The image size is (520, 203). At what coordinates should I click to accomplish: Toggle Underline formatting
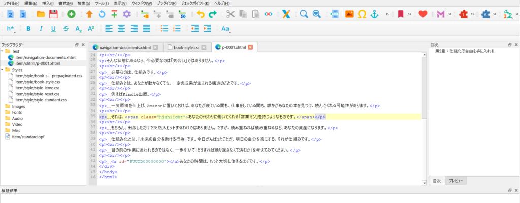[x=53, y=29]
